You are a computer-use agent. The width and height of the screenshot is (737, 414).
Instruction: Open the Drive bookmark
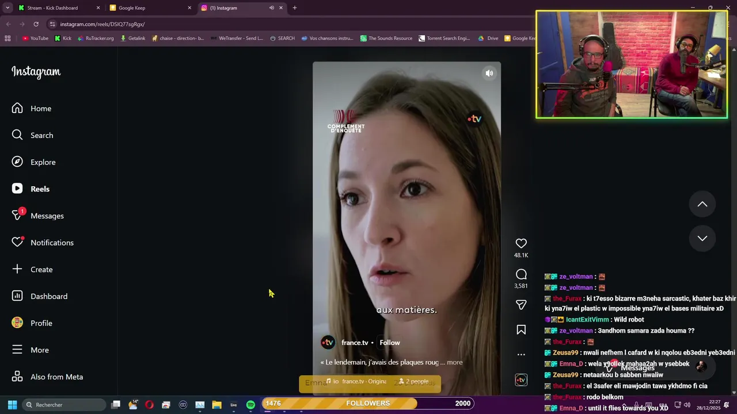(488, 39)
